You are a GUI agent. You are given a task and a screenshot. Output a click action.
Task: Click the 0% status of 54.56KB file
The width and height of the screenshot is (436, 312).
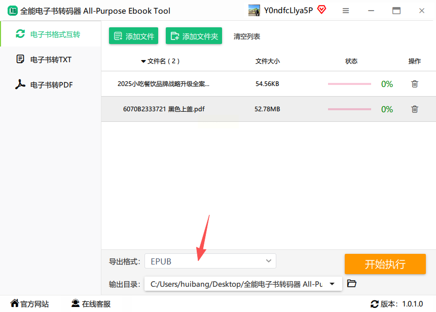point(387,84)
